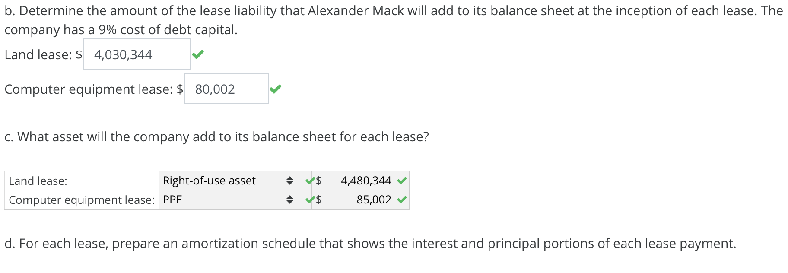Image resolution: width=788 pixels, height=273 pixels.
Task: Click the dollar sign icon in Land lease row
Action: point(318,181)
